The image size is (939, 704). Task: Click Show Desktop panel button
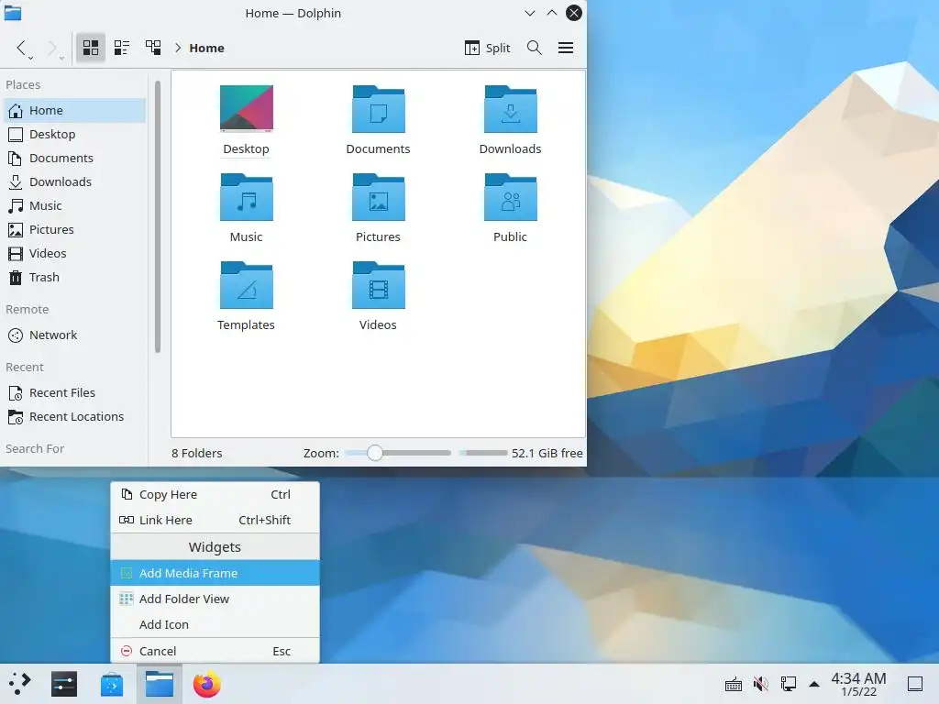click(x=915, y=684)
